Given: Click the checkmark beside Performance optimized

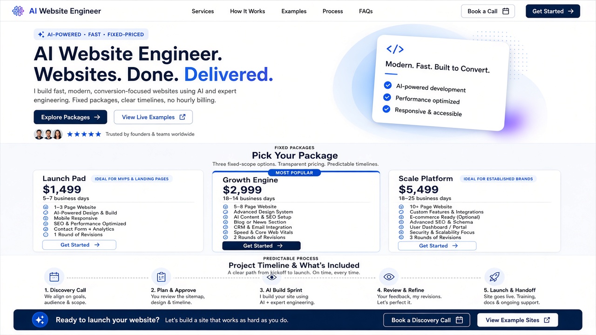Looking at the screenshot, I should pyautogui.click(x=386, y=97).
